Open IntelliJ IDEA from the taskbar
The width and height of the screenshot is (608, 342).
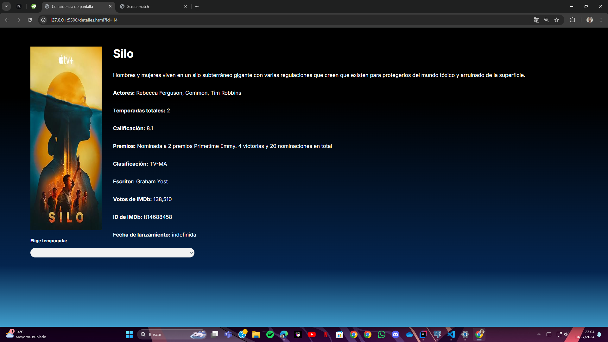tap(423, 334)
